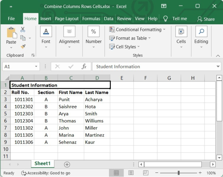
Task: Click the Paste clipboard icon
Action: (11, 33)
